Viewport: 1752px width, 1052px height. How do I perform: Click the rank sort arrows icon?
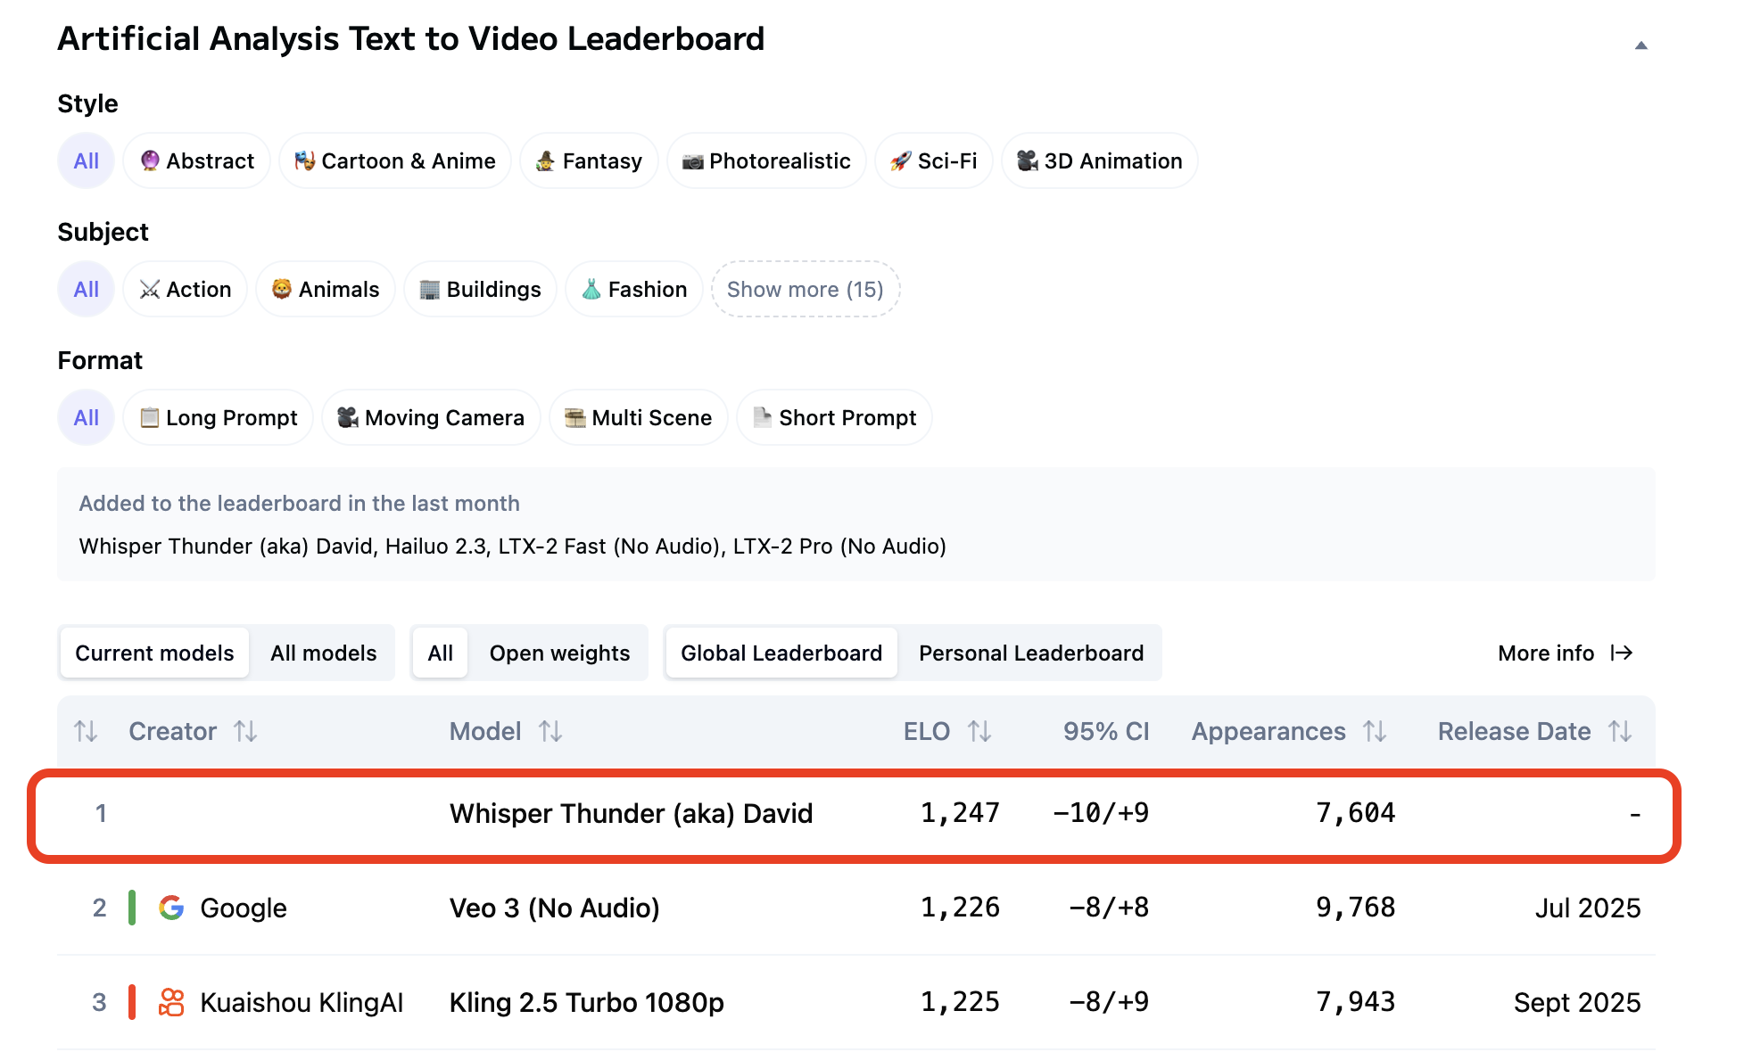coord(86,732)
